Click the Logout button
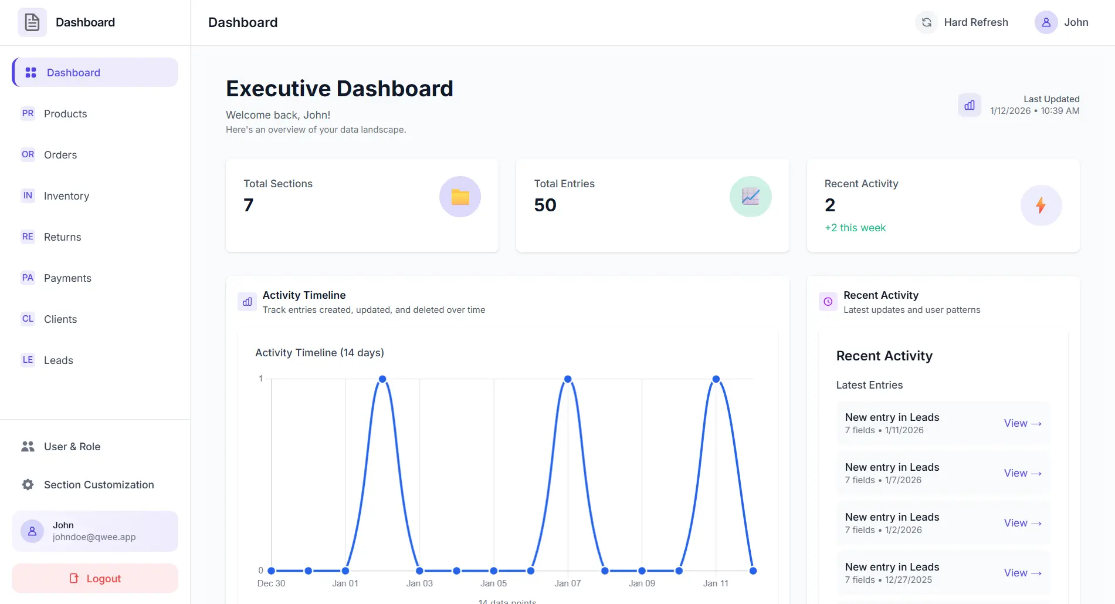This screenshot has height=604, width=1115. tap(94, 578)
